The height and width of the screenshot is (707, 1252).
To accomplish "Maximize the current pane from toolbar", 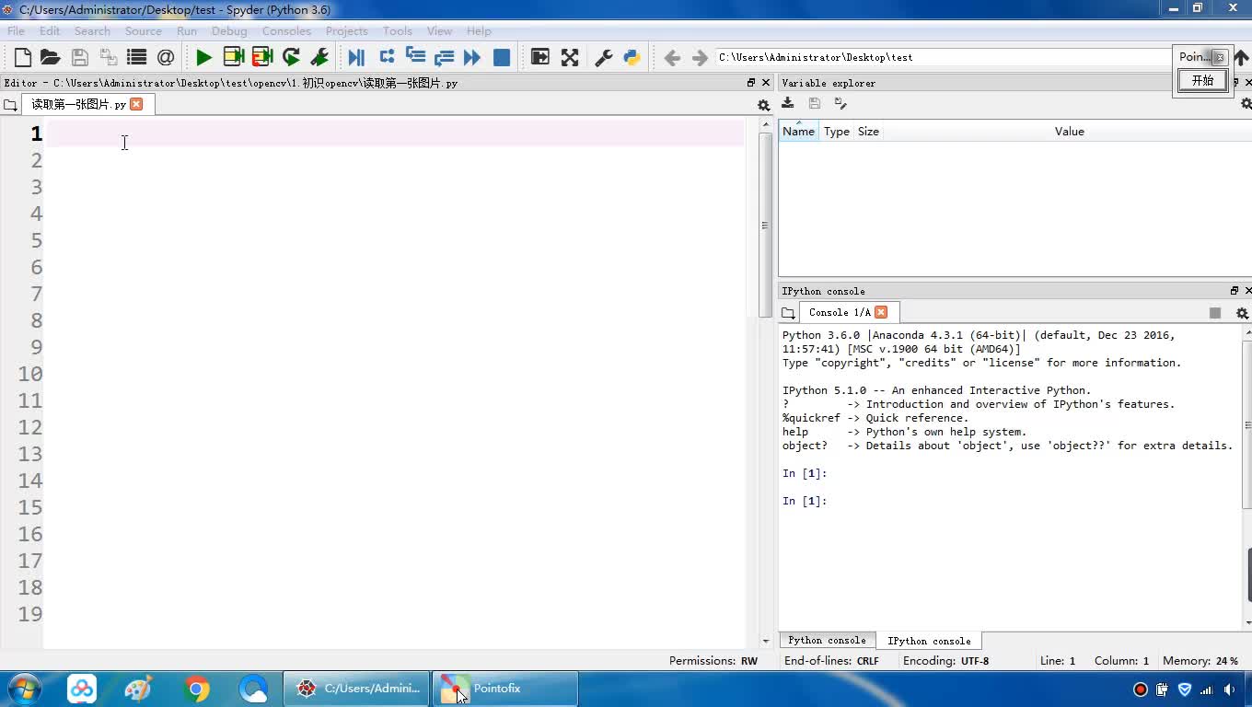I will [540, 57].
